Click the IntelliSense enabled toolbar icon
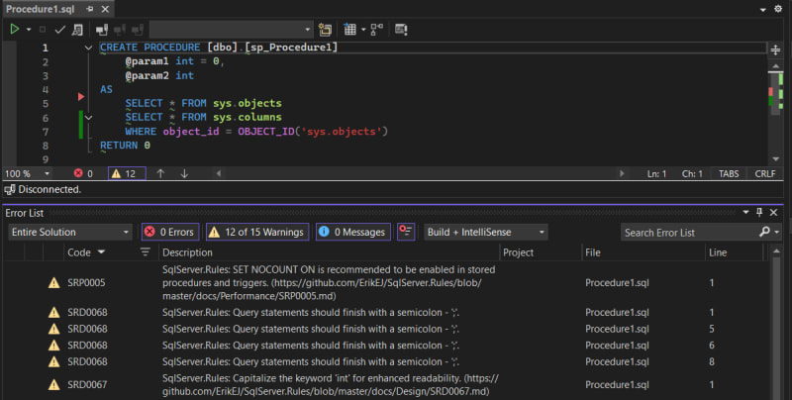The height and width of the screenshot is (400, 792). tap(401, 30)
